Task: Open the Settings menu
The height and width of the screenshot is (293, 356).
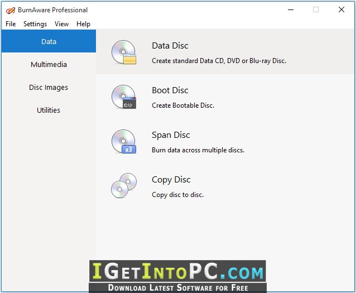Action: pyautogui.click(x=35, y=24)
